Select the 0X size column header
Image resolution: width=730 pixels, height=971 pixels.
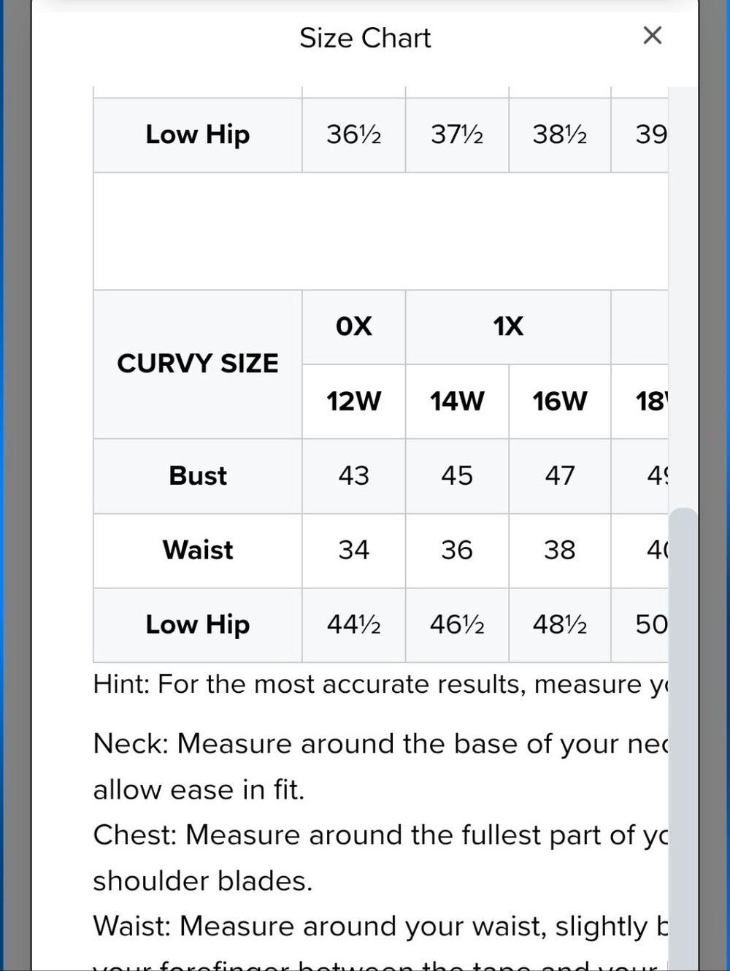[x=354, y=327]
